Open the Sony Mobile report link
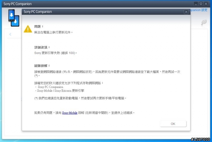Screen dimensions: 212x142 pyautogui.click(x=70, y=113)
